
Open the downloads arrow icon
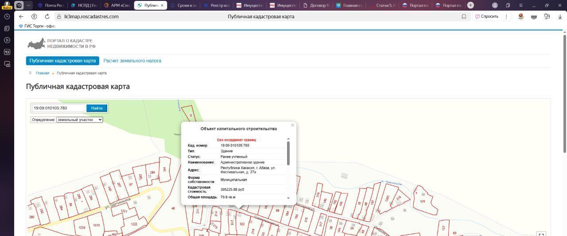560,16
